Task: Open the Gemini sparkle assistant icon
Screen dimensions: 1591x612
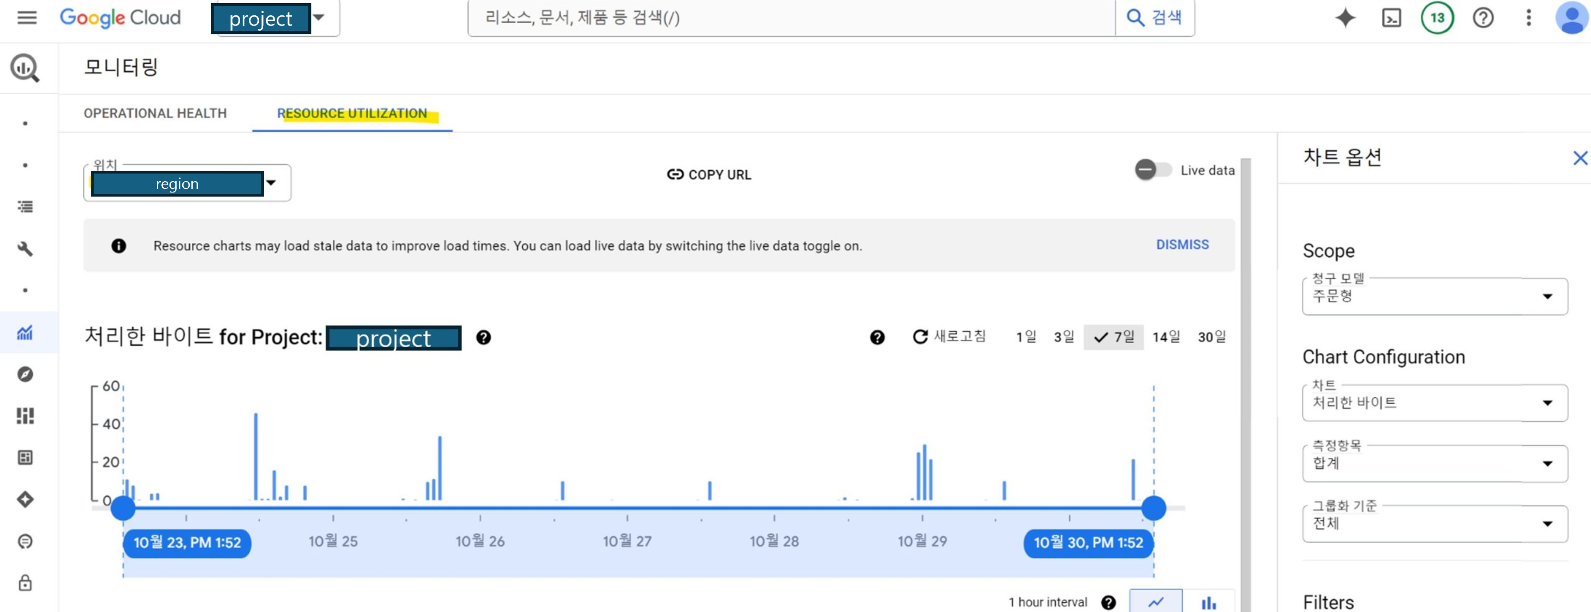Action: (1345, 18)
